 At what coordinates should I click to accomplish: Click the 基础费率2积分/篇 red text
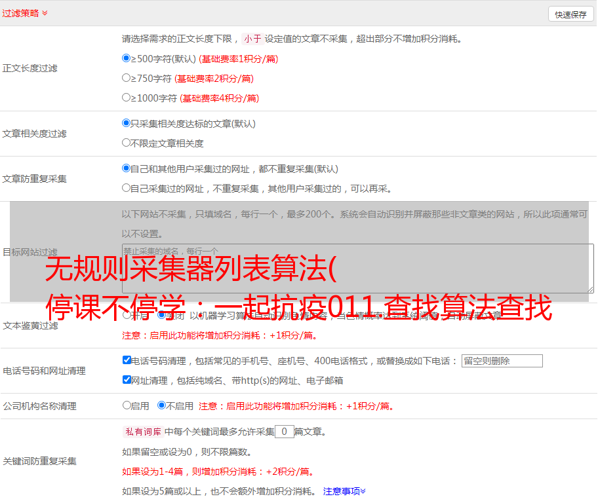(214, 79)
